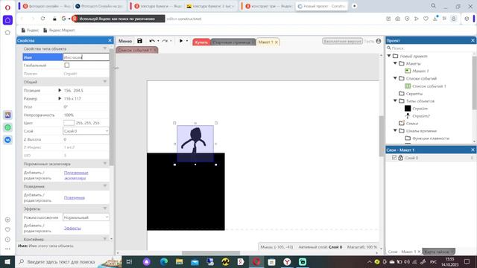This screenshot has width=477, height=268.
Task: Open the Переменные экземпляра link
Action: [x=76, y=175]
